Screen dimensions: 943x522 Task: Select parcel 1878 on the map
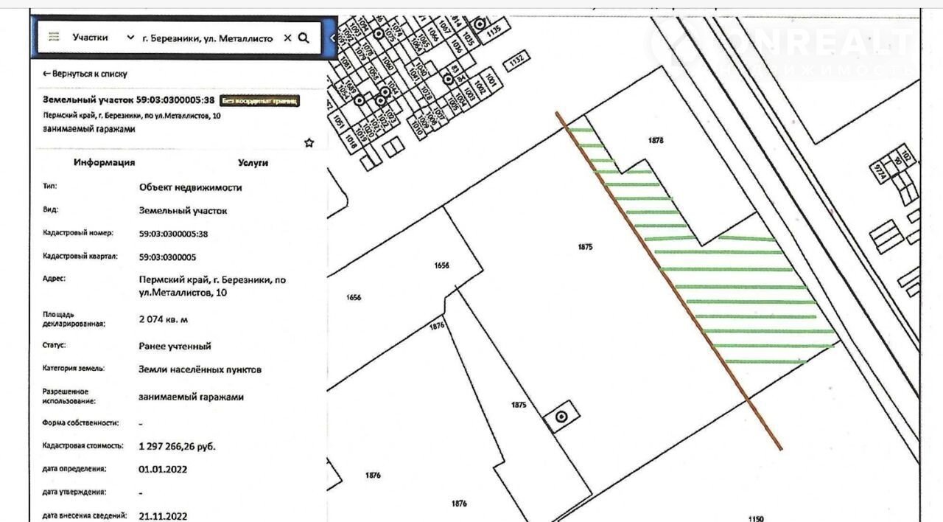coord(656,140)
